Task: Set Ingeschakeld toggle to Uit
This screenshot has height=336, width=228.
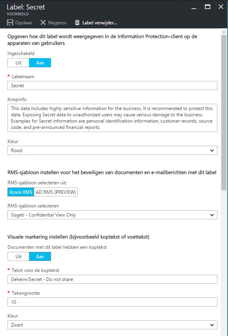Action: 18,63
